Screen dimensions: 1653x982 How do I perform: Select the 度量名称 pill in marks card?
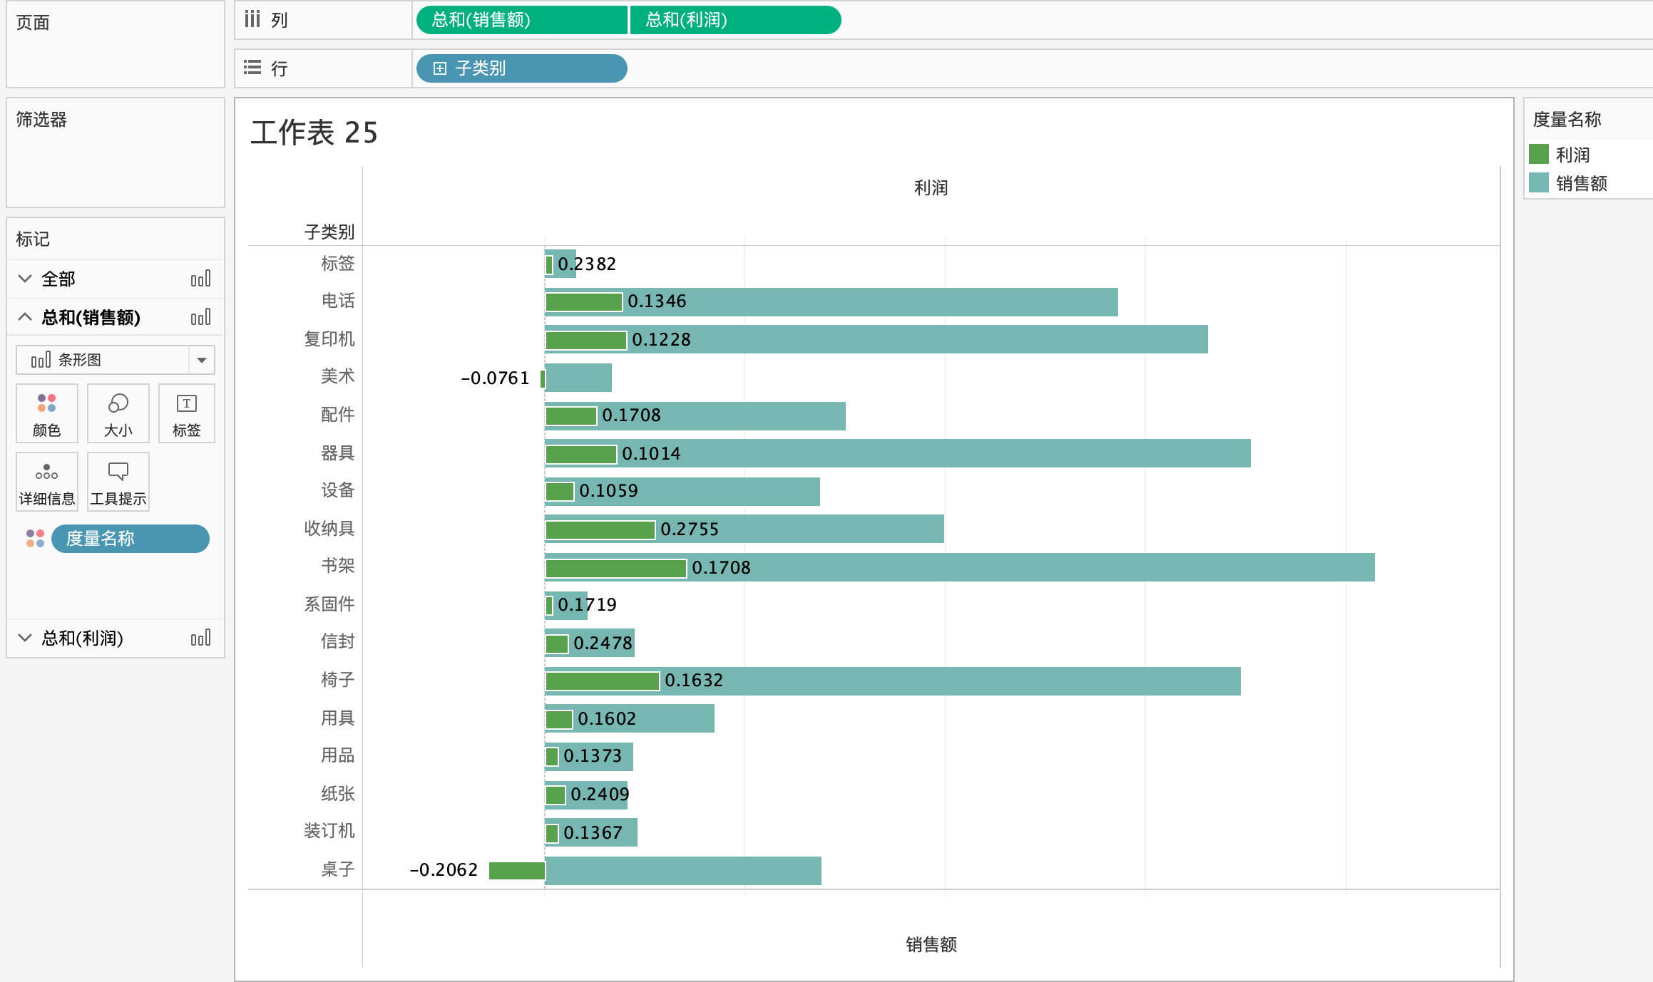click(x=130, y=539)
